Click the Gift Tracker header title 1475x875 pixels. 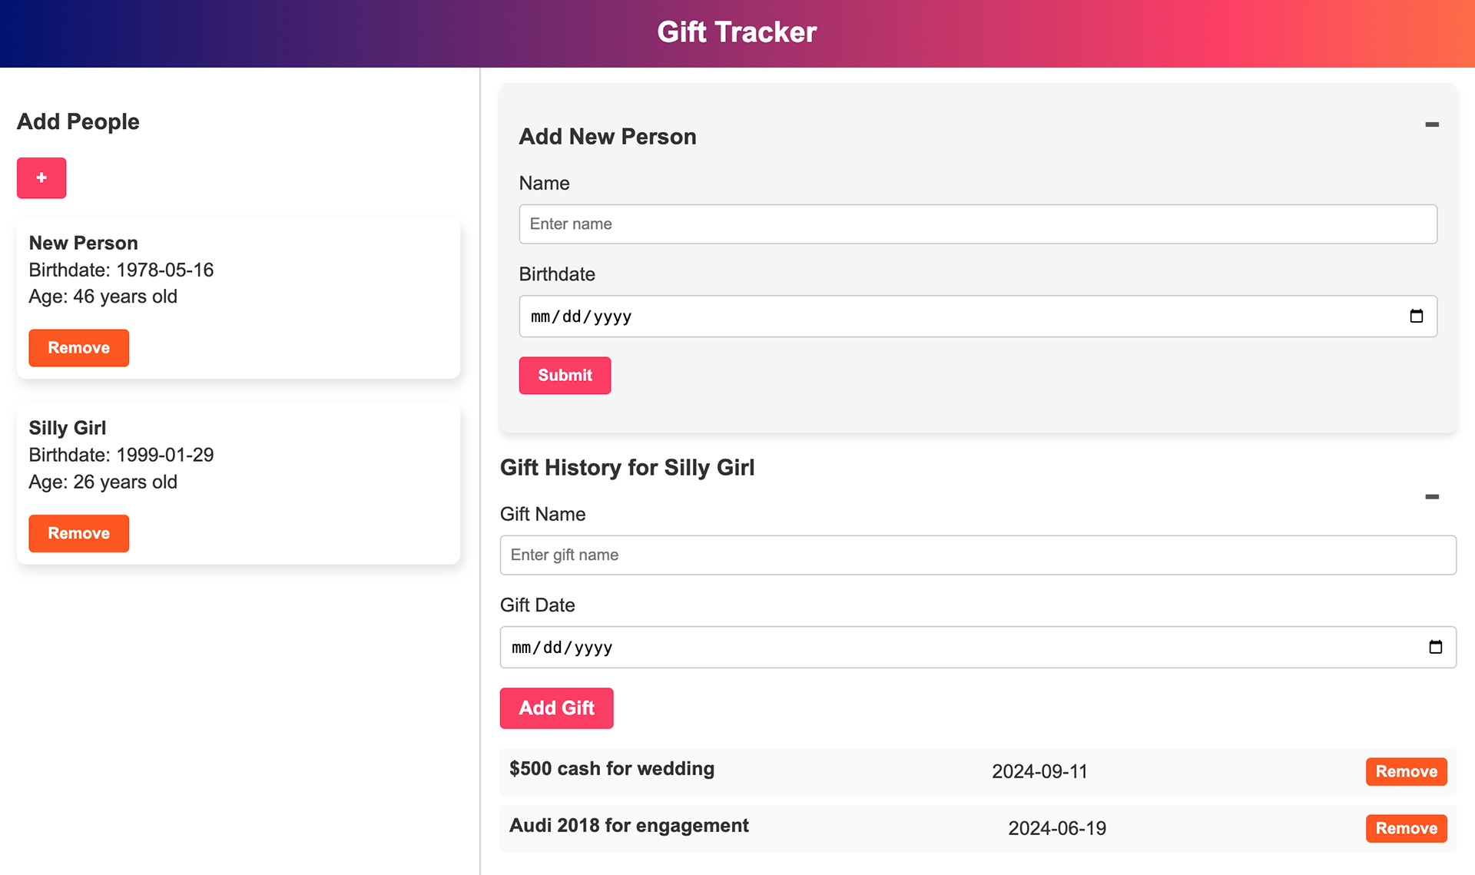click(x=737, y=32)
